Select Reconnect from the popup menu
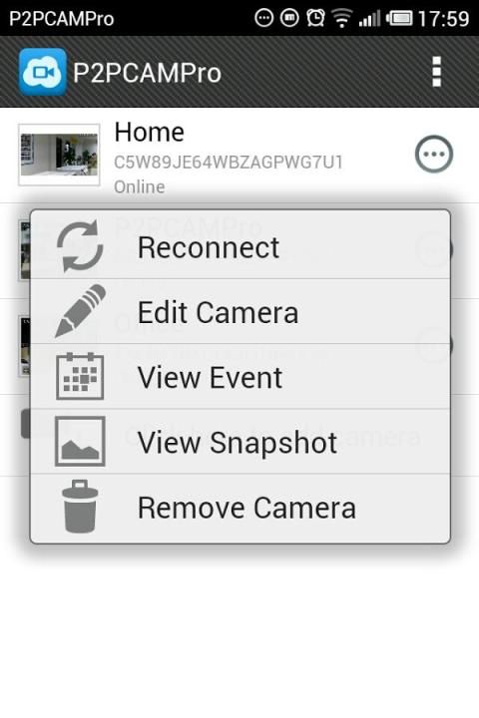 pos(240,246)
